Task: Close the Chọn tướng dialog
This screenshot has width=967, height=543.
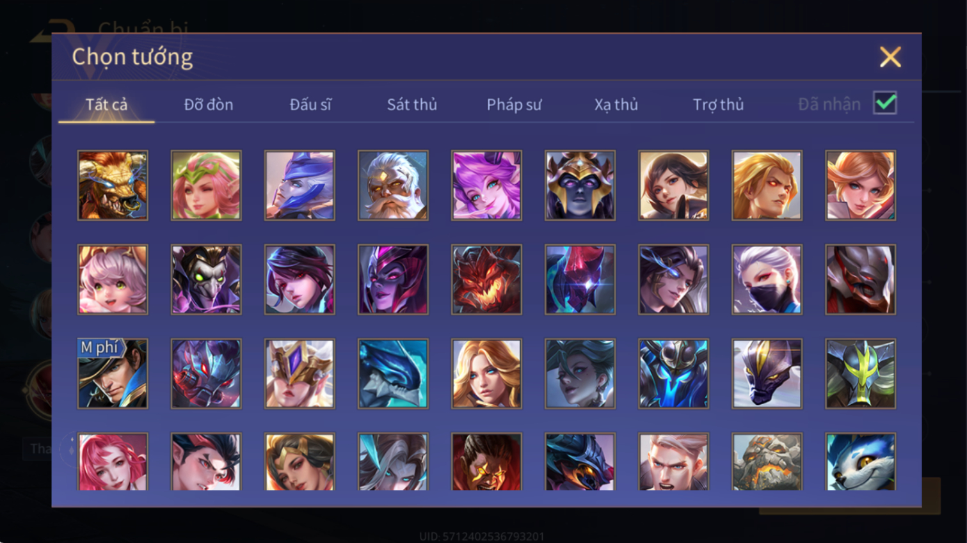Action: click(x=890, y=57)
